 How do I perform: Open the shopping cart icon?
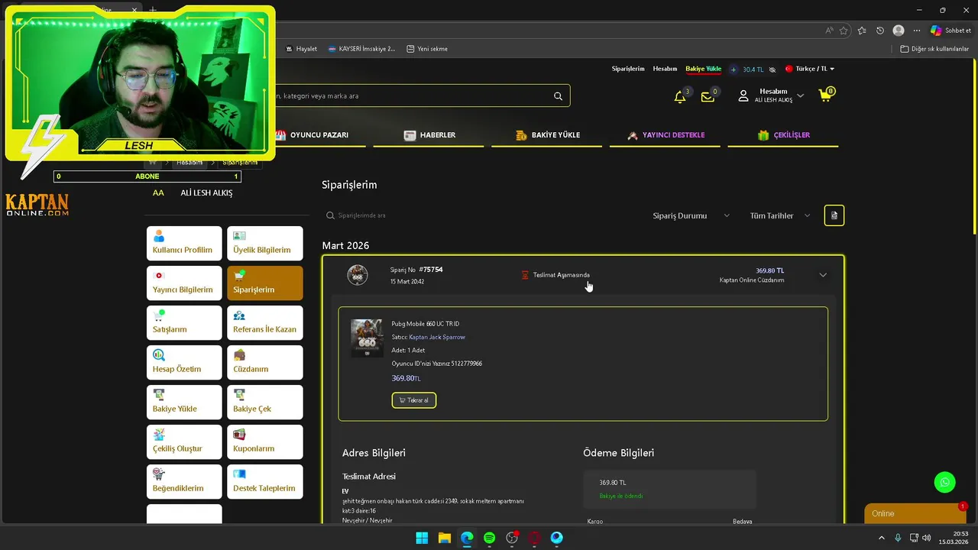(x=825, y=95)
